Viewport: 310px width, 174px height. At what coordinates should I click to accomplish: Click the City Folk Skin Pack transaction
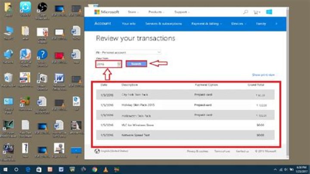click(185, 95)
